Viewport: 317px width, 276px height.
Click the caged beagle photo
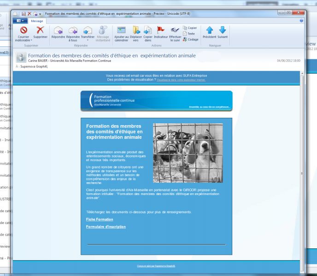[188, 153]
